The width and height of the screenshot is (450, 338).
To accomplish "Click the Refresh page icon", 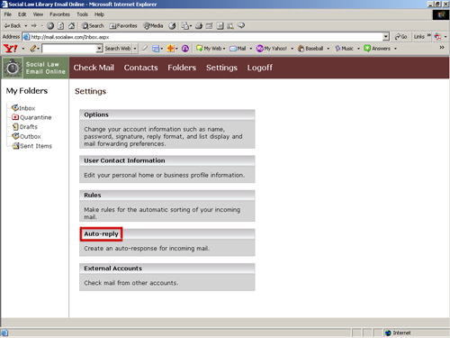I will click(61, 26).
